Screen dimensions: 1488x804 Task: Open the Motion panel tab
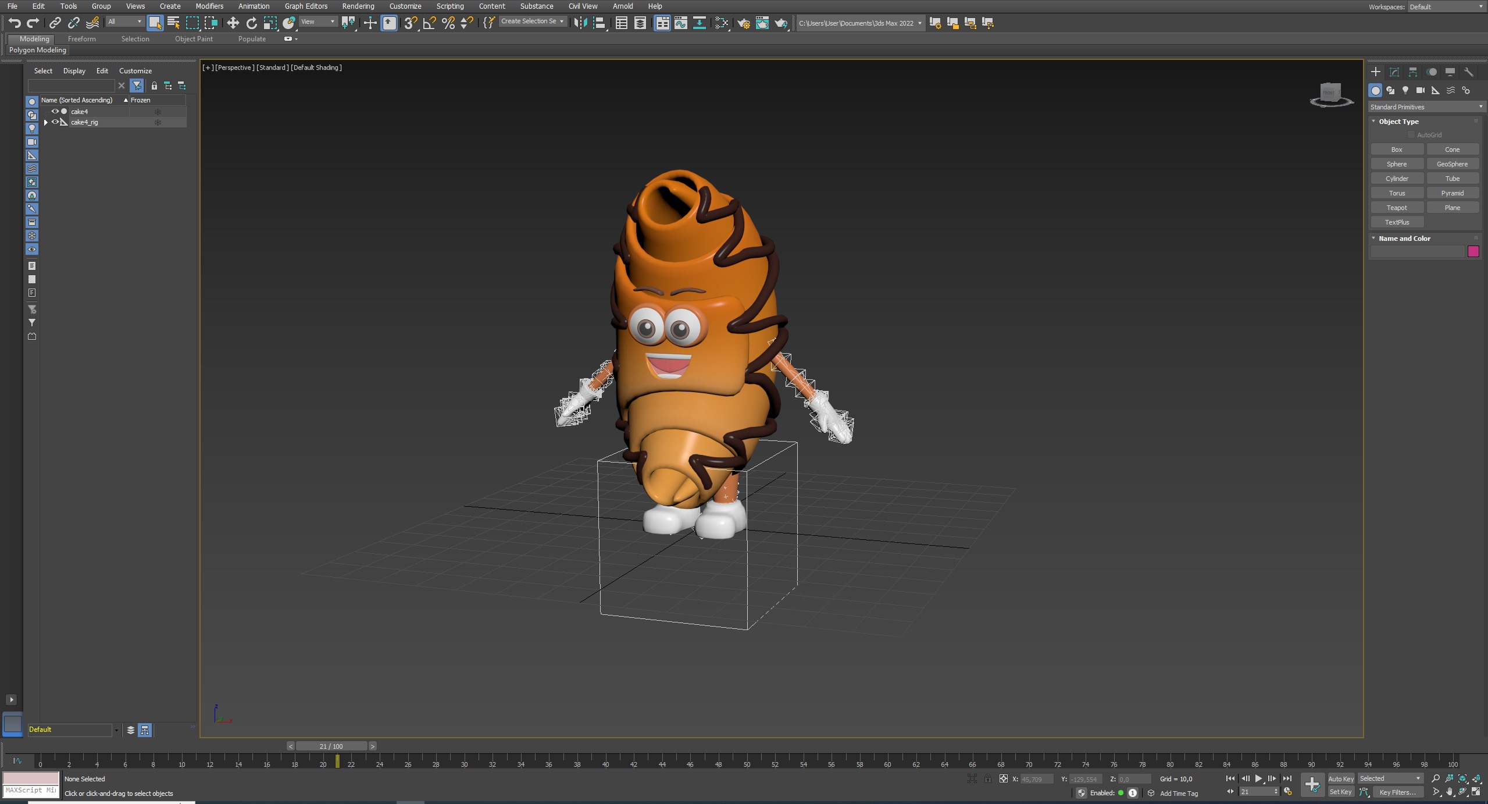1432,72
